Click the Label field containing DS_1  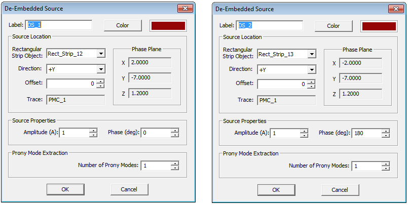(x=59, y=25)
